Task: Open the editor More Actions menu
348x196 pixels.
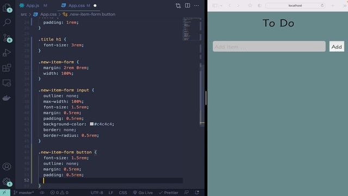Action: tap(196, 5)
